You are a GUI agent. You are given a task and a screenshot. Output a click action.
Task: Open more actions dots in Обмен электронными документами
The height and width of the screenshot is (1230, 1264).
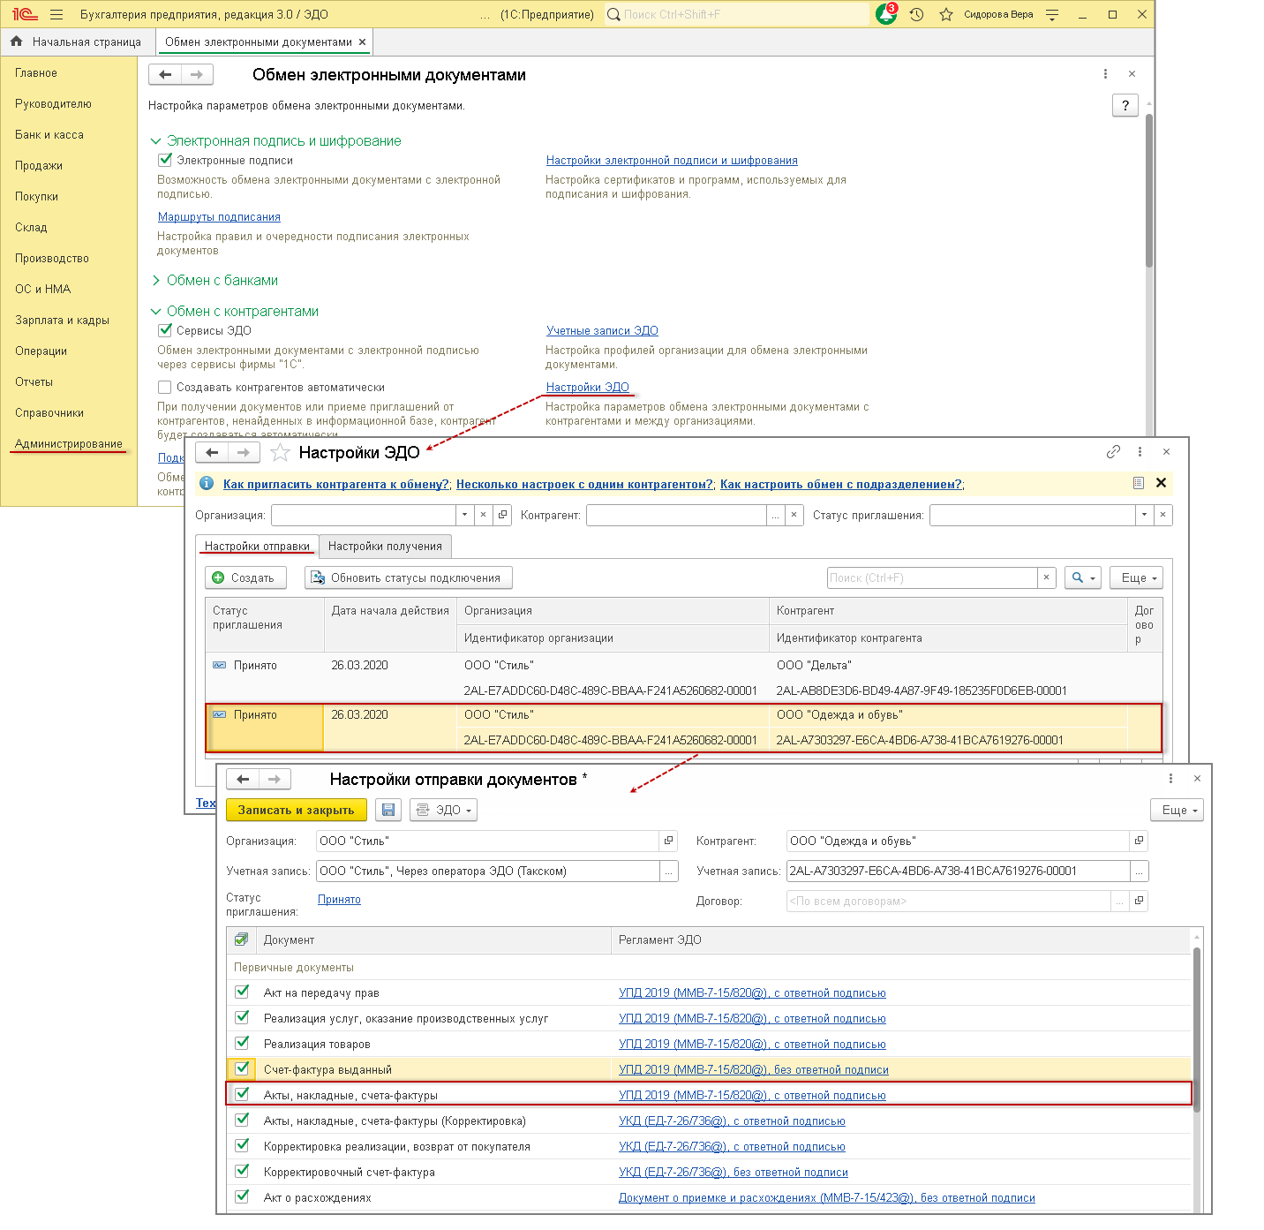pos(1105,74)
